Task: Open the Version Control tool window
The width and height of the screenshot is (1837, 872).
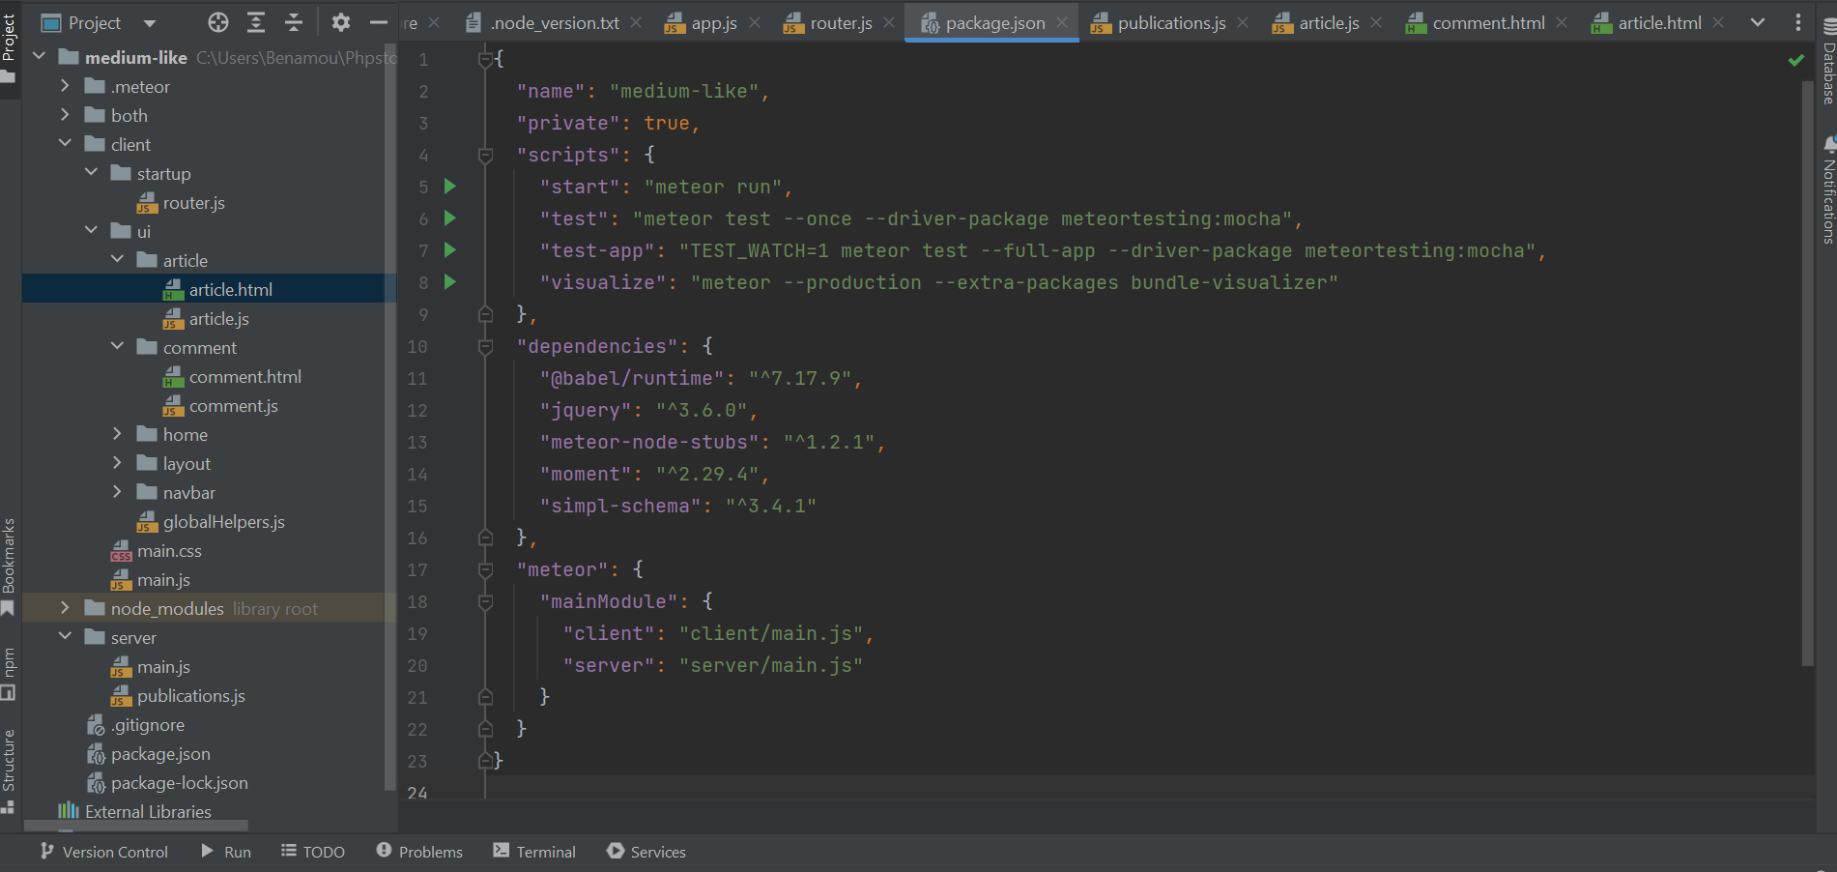Action: click(104, 852)
